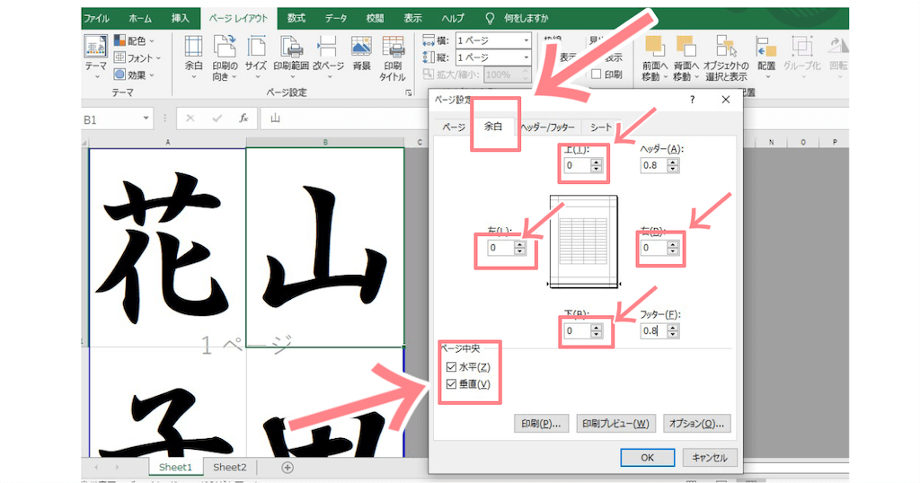Toggle the 垂直 vertical center checkbox
Image resolution: width=920 pixels, height=483 pixels.
click(x=451, y=384)
